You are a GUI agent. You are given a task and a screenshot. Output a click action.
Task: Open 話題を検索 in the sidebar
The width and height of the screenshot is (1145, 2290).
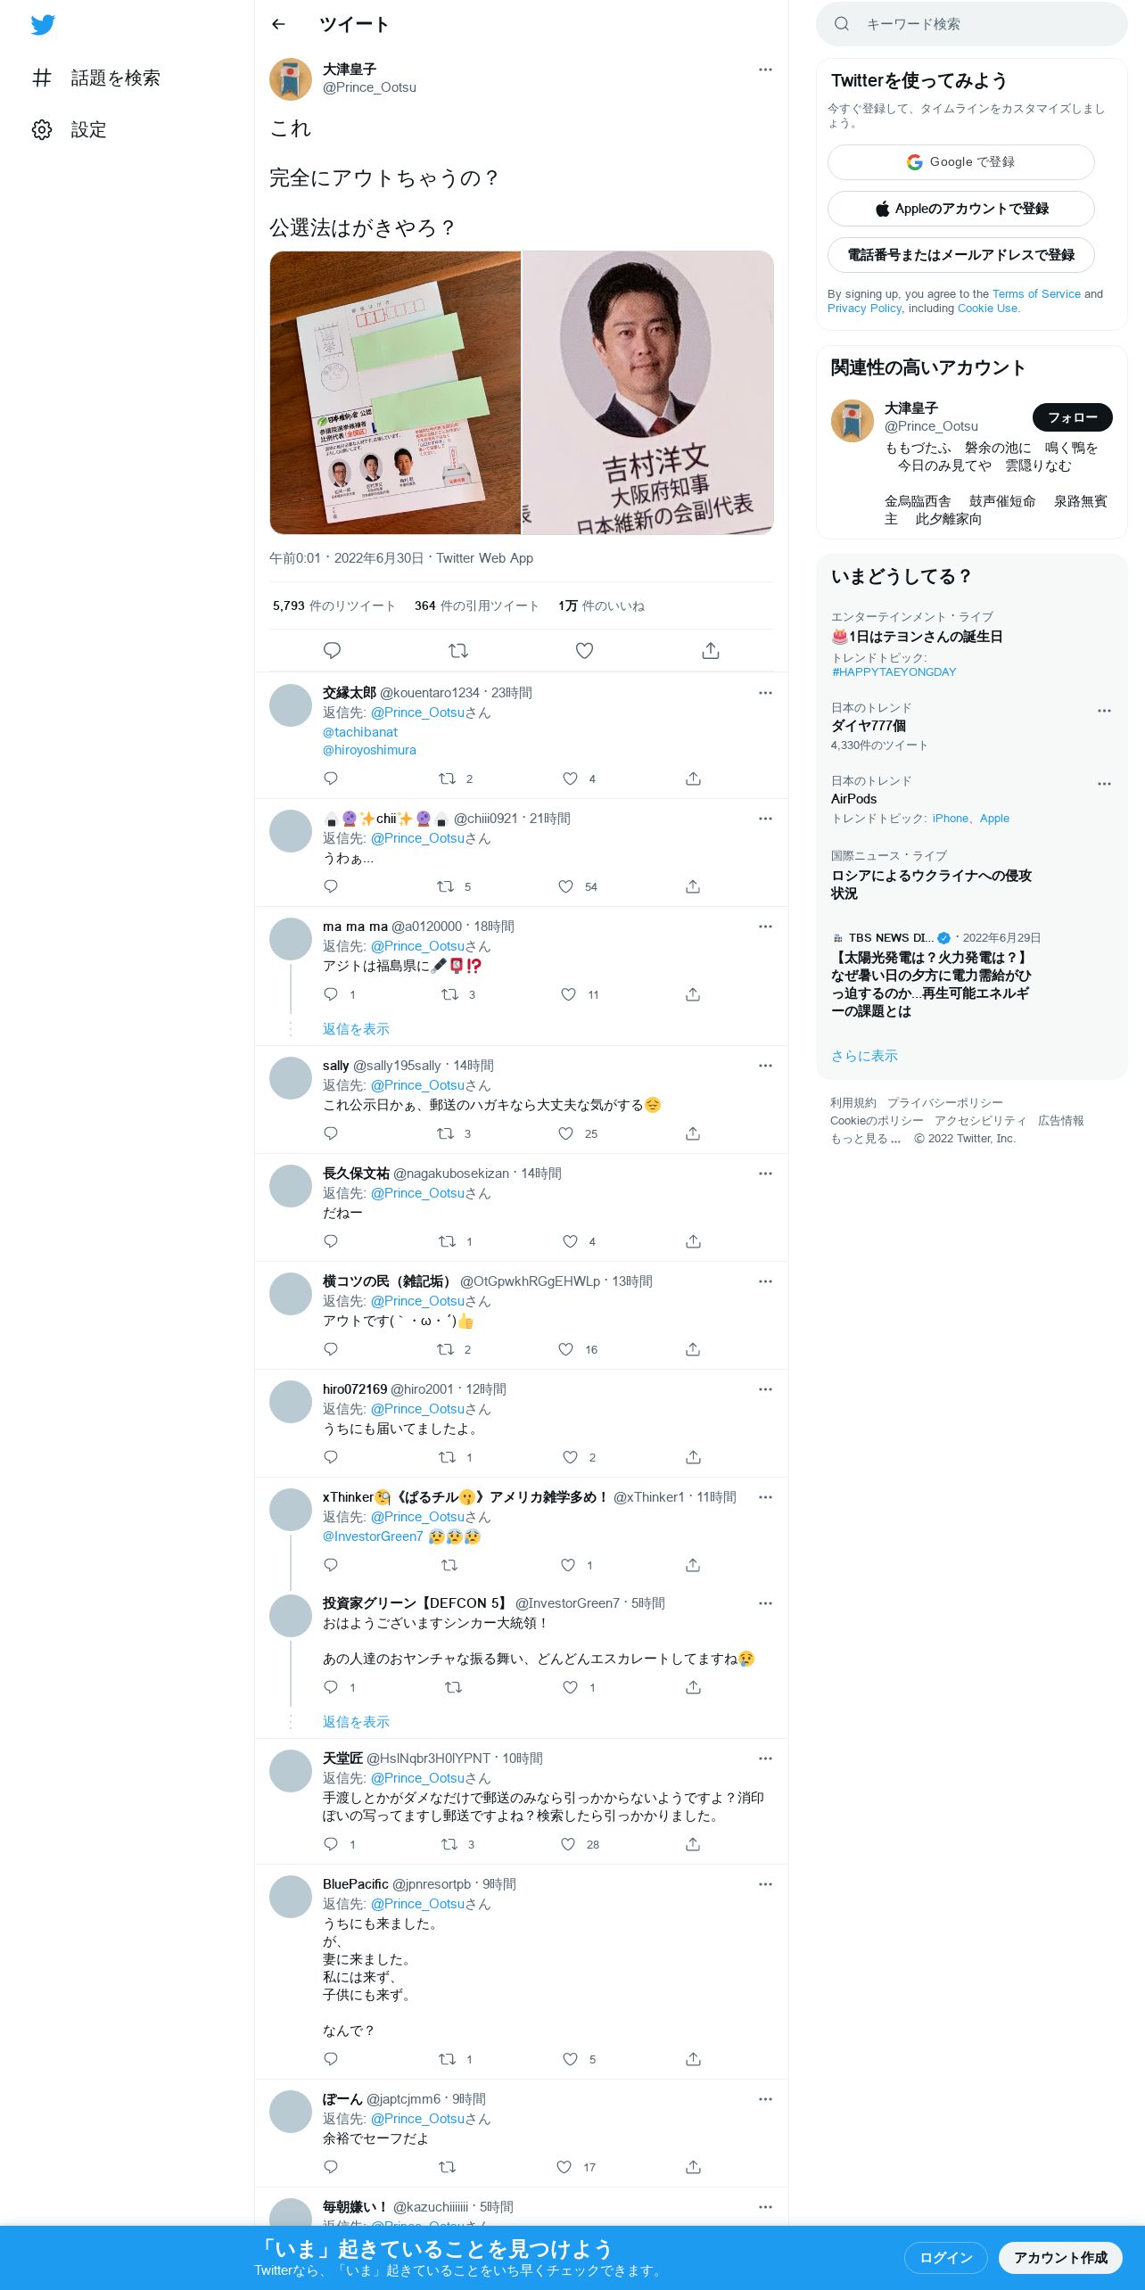(x=96, y=78)
